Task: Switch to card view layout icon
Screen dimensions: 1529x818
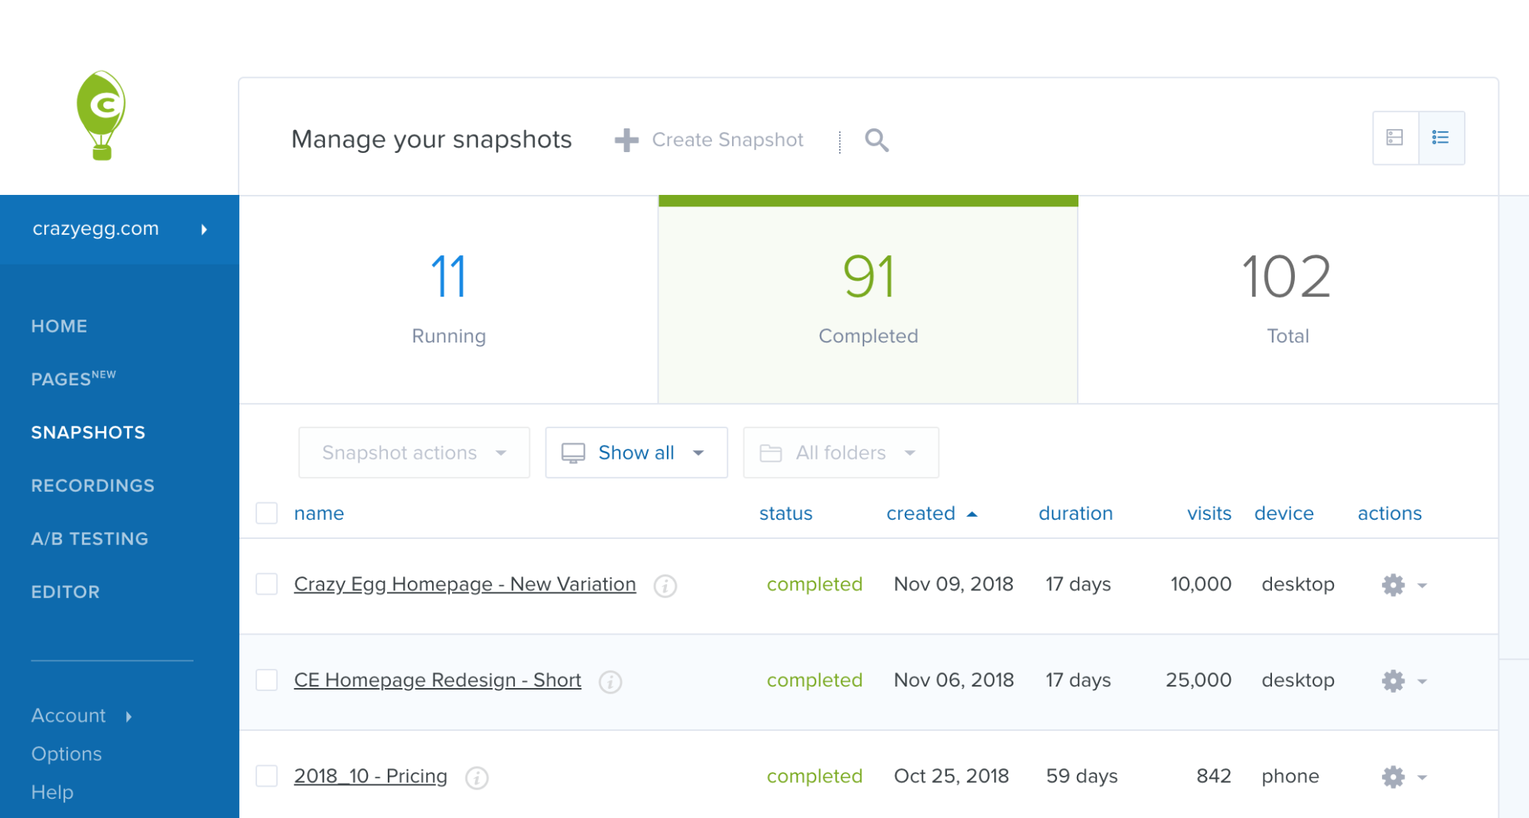Action: pos(1395,138)
